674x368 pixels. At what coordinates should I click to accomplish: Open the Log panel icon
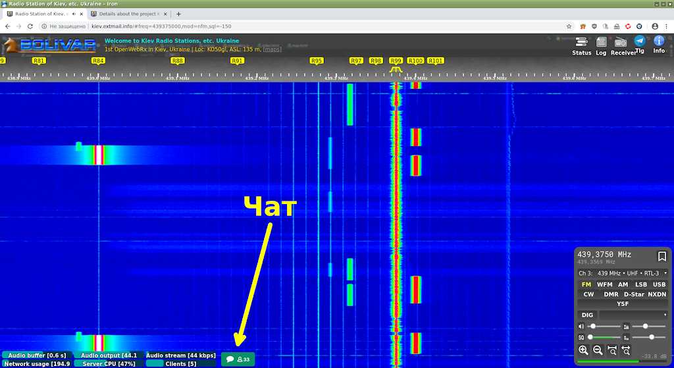601,45
